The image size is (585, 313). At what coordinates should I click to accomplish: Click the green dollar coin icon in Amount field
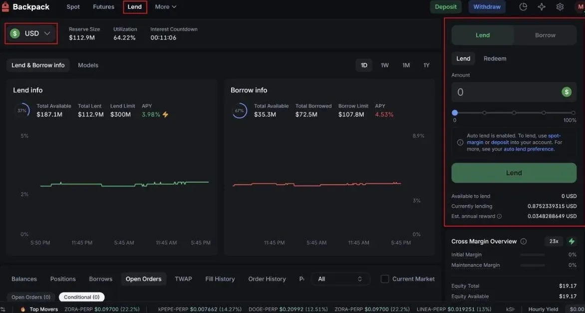(567, 92)
